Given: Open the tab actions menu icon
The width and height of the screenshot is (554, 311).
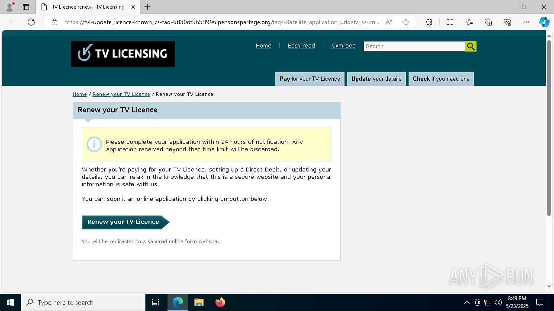Looking at the screenshot, I should click(26, 7).
